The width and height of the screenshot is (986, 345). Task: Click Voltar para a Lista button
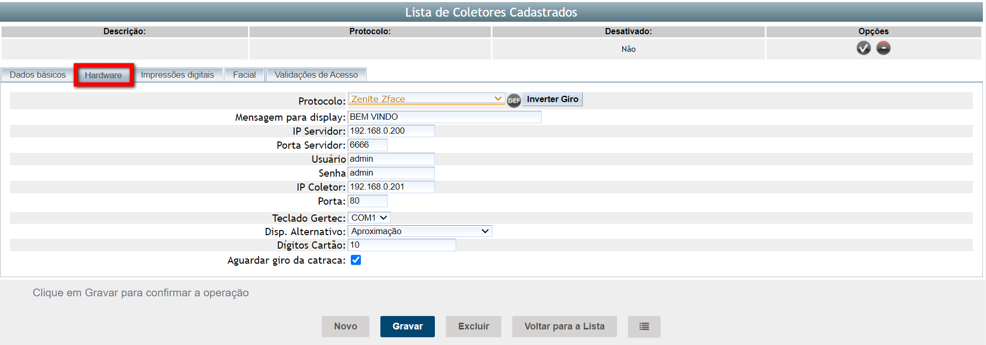pyautogui.click(x=564, y=326)
